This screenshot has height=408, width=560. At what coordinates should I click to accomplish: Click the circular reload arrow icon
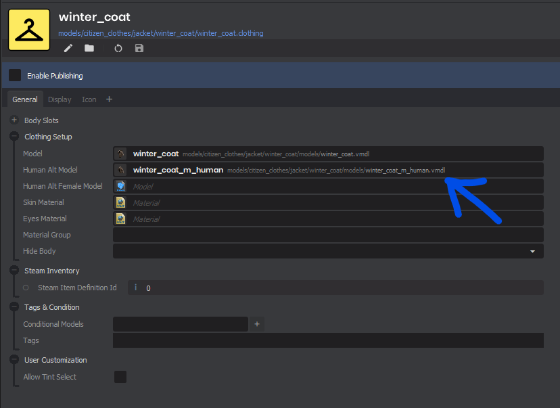[118, 48]
